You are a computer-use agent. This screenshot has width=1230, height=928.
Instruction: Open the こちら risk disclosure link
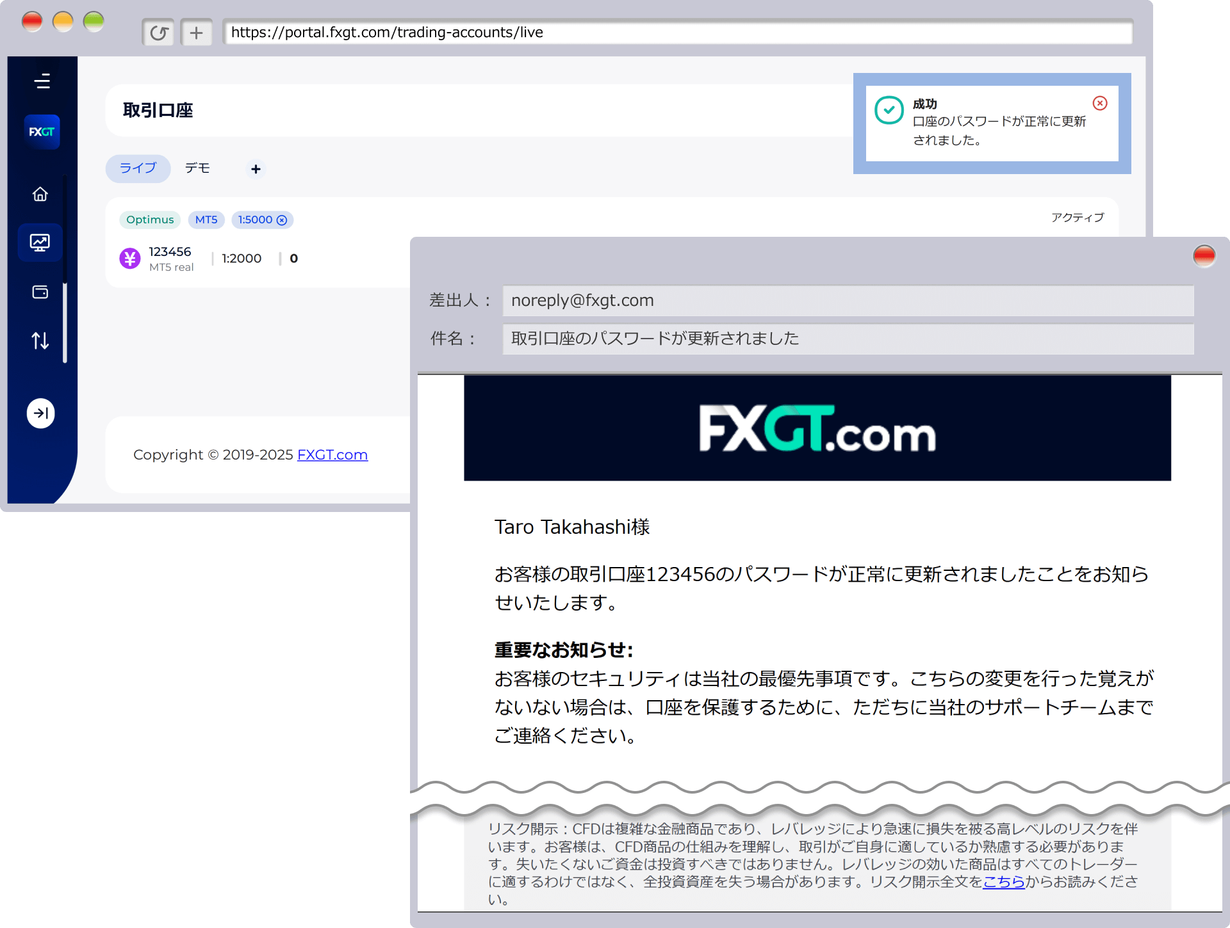(x=1004, y=882)
